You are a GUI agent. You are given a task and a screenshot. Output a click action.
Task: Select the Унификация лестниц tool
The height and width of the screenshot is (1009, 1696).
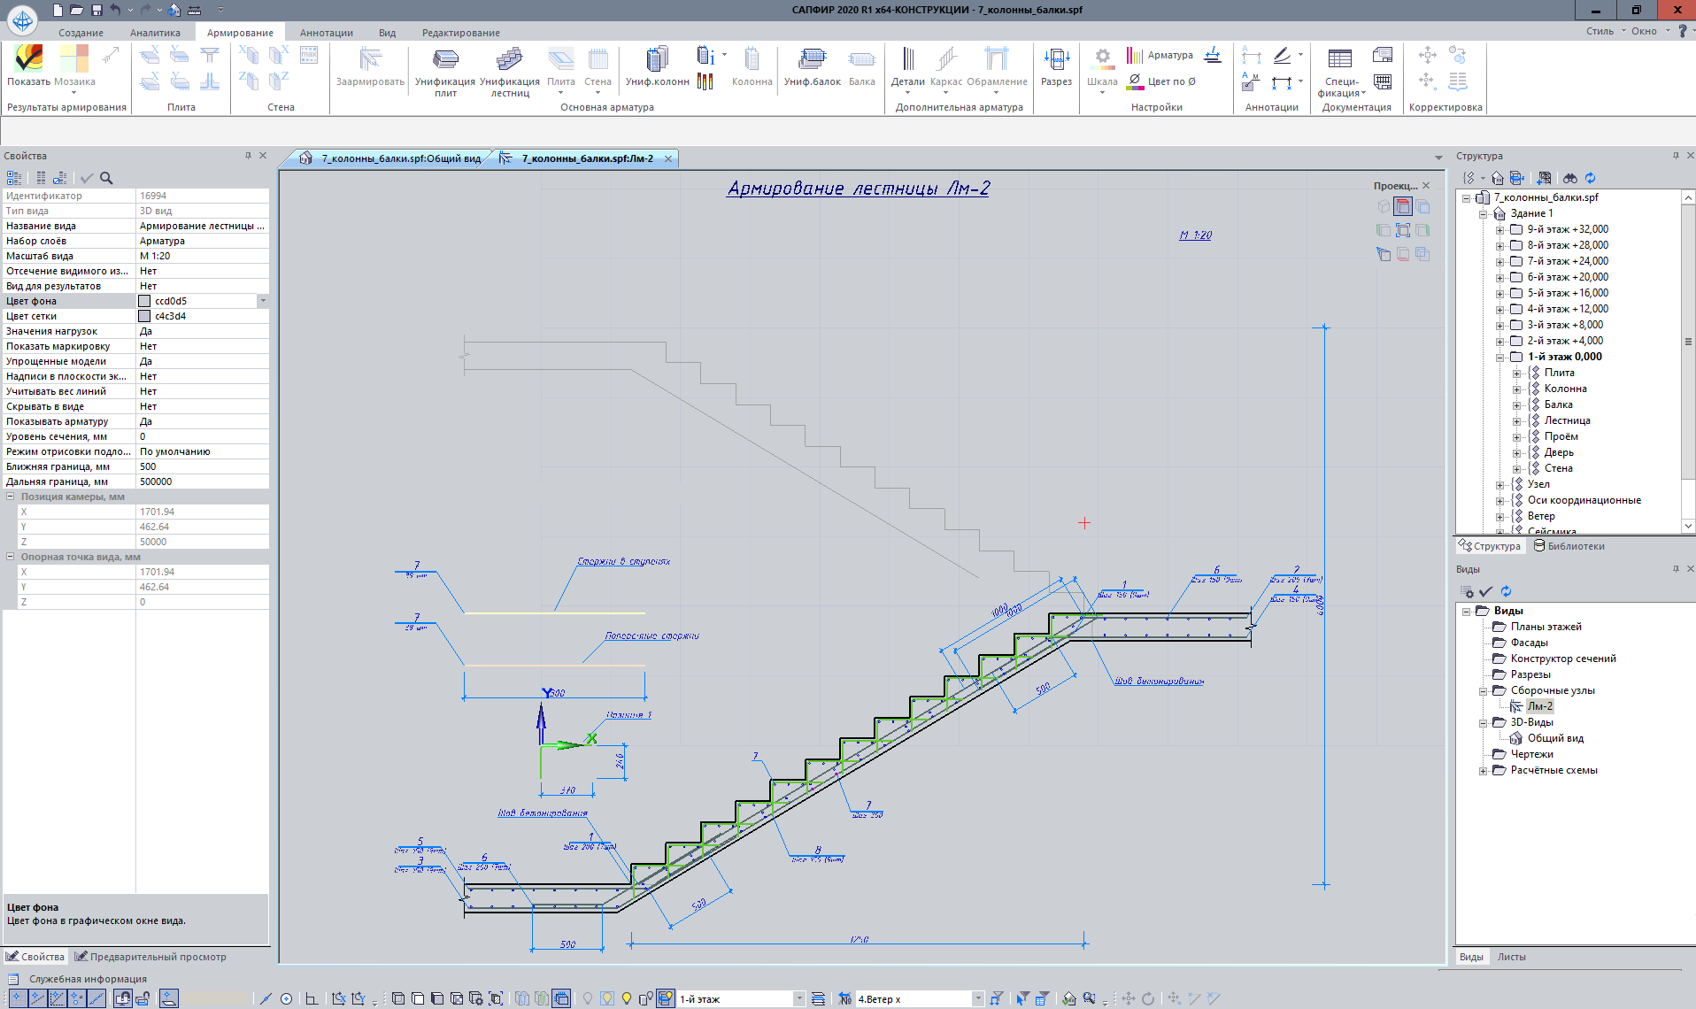pyautogui.click(x=510, y=62)
